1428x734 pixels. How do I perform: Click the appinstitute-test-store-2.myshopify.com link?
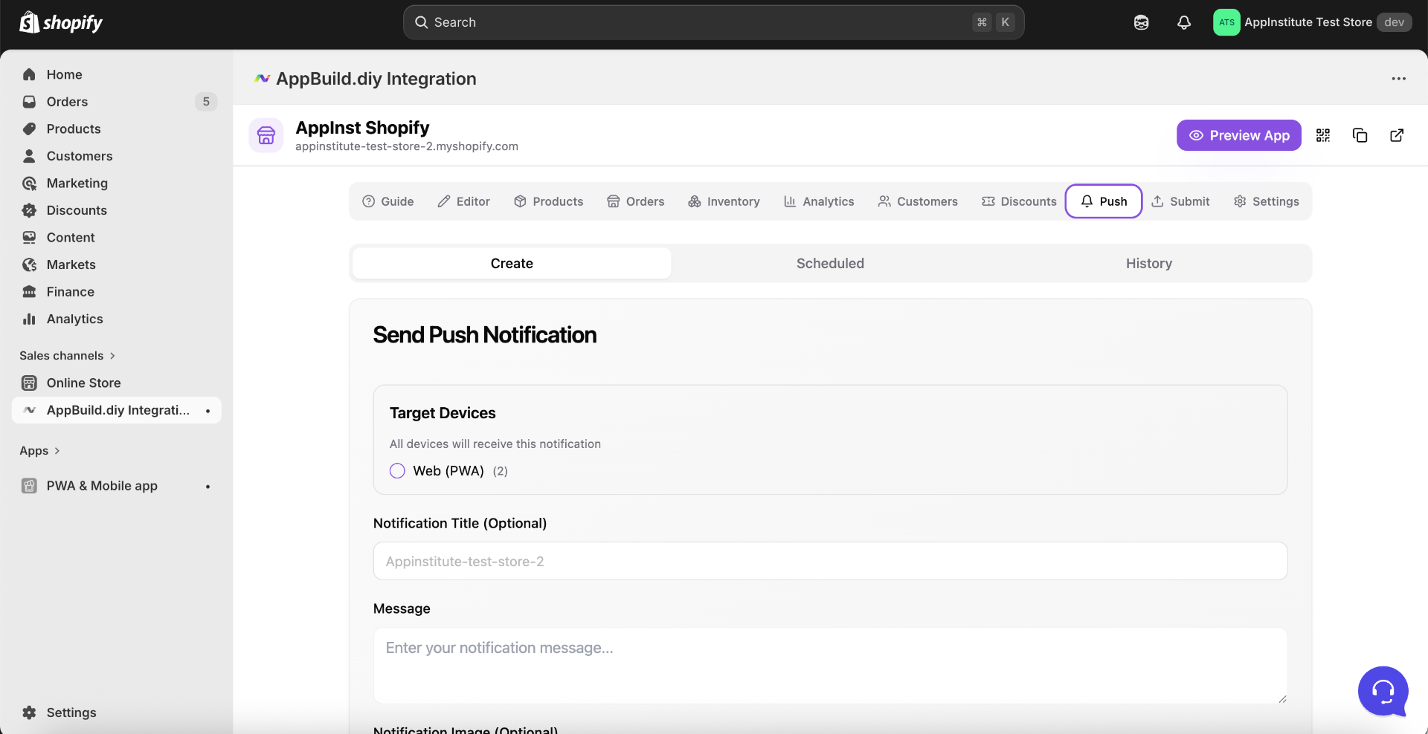point(407,146)
